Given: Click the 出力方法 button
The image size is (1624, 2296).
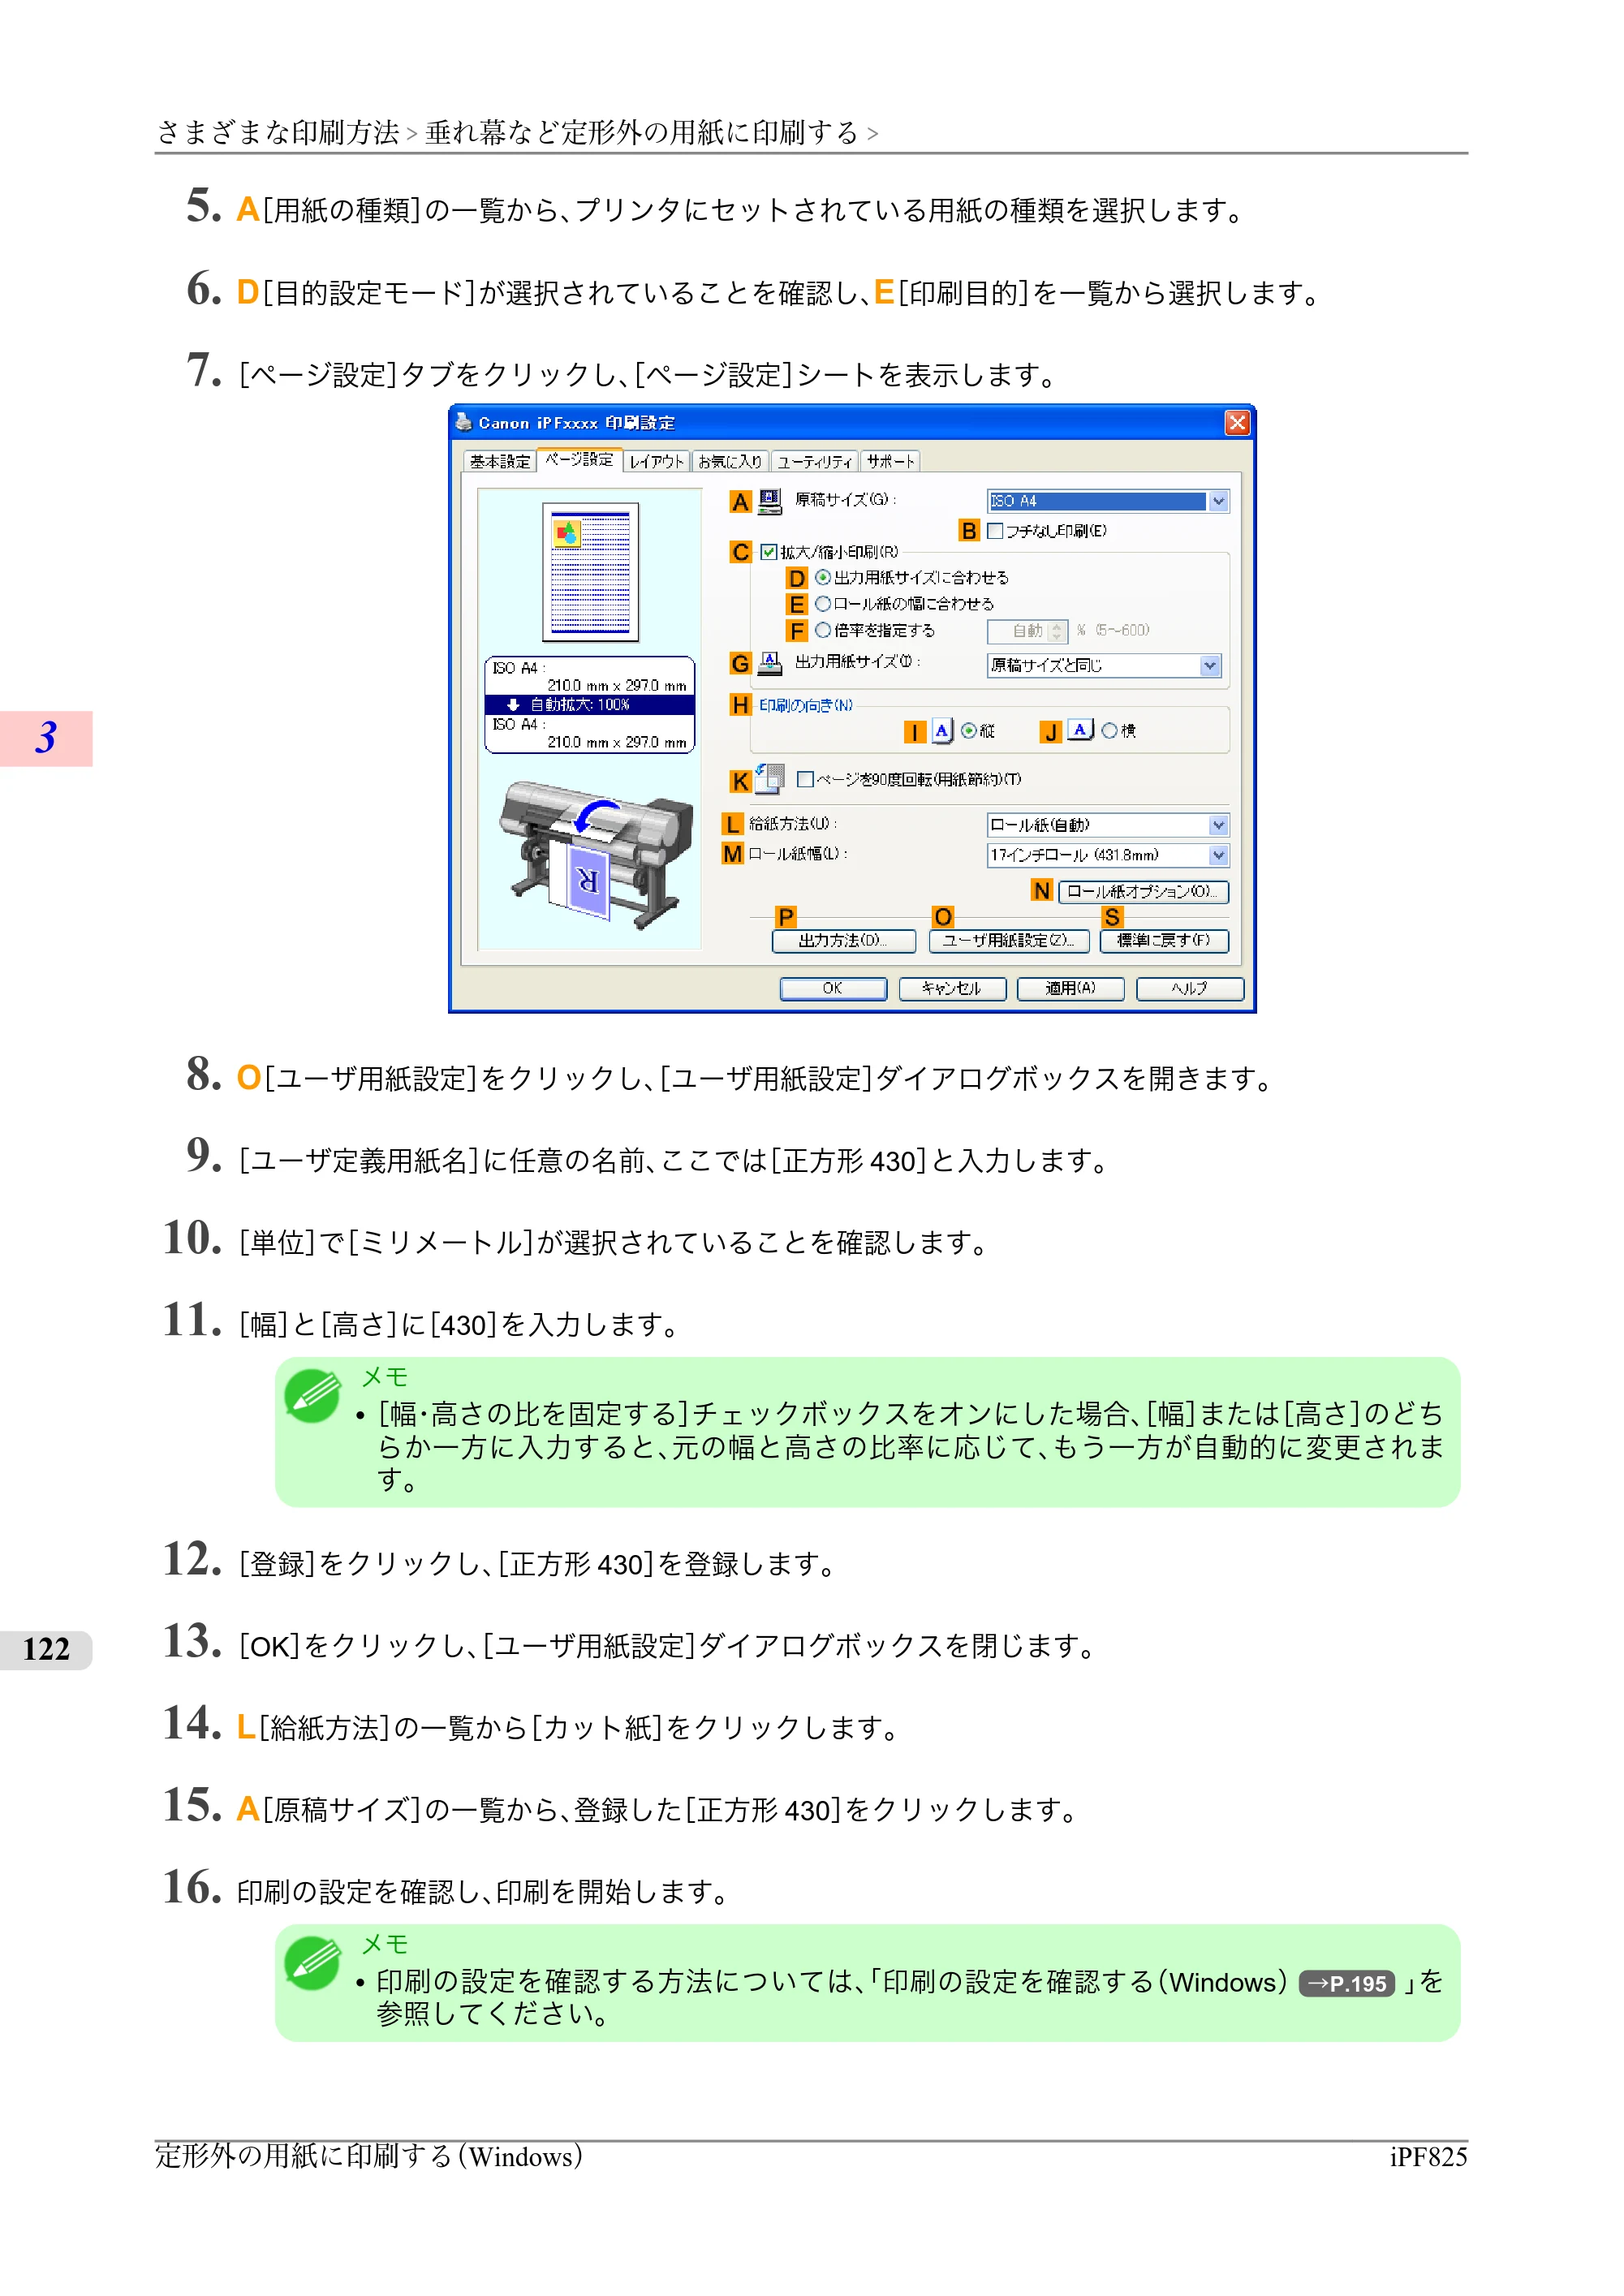Looking at the screenshot, I should (x=843, y=940).
